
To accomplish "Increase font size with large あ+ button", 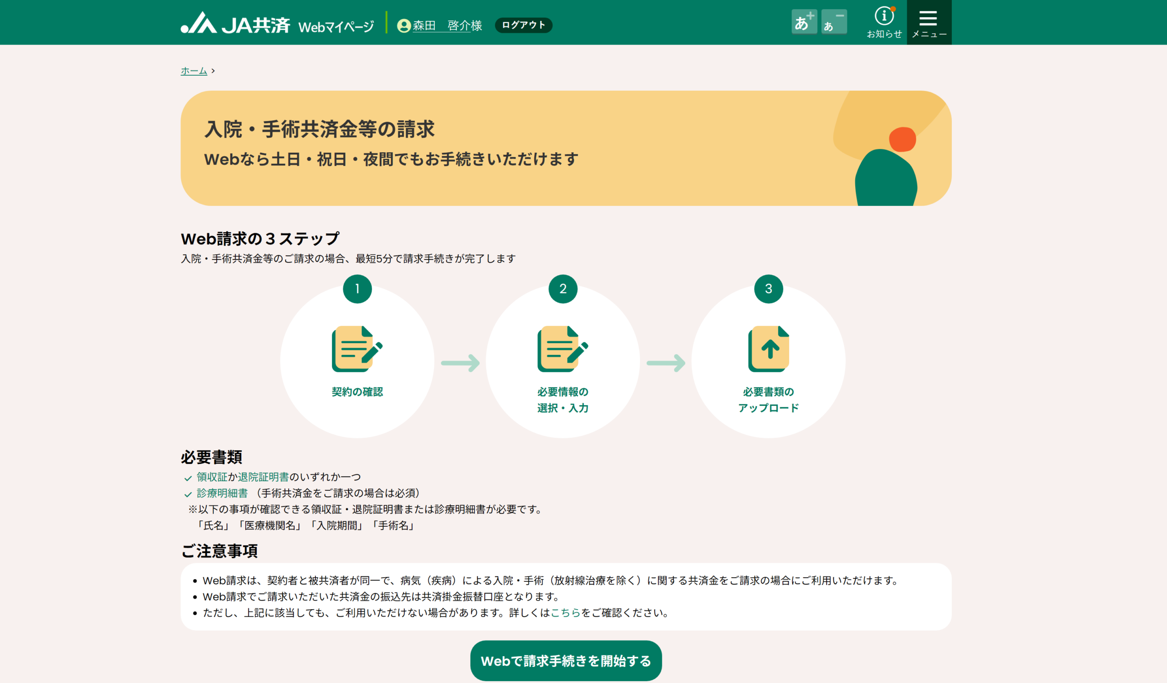I will pos(804,22).
